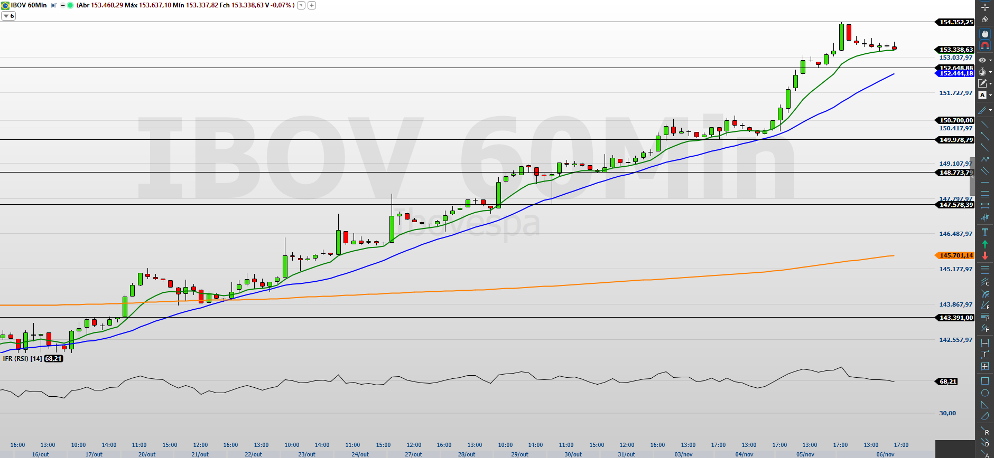Toggle the magnet snap mode
Image resolution: width=994 pixels, height=458 pixels.
point(984,46)
